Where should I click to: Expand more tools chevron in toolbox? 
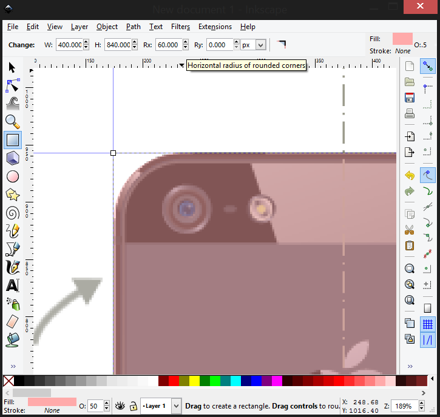(13, 366)
